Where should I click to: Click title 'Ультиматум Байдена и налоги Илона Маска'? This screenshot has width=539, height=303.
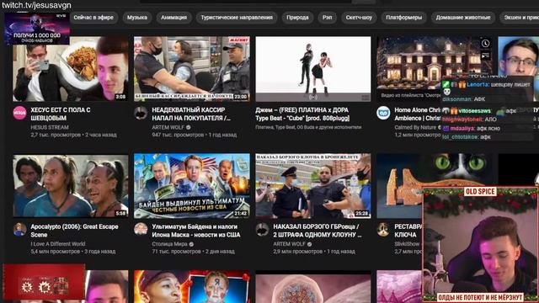[x=196, y=231]
